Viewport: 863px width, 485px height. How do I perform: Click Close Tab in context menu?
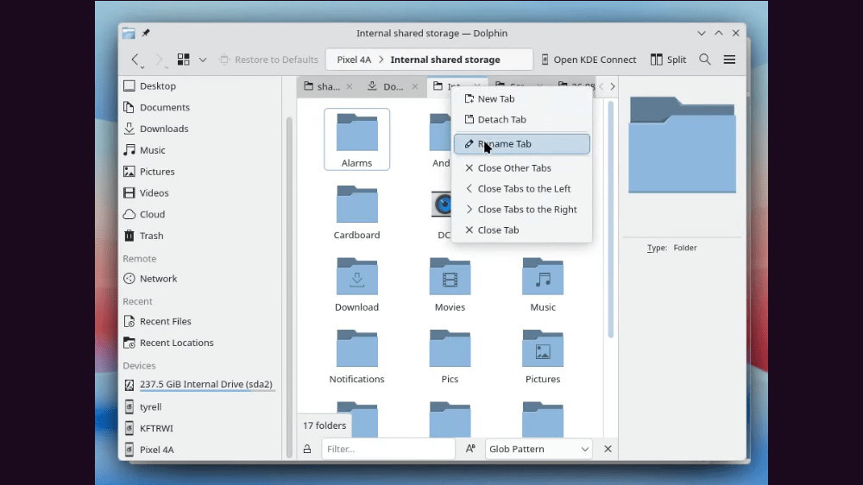coord(522,230)
